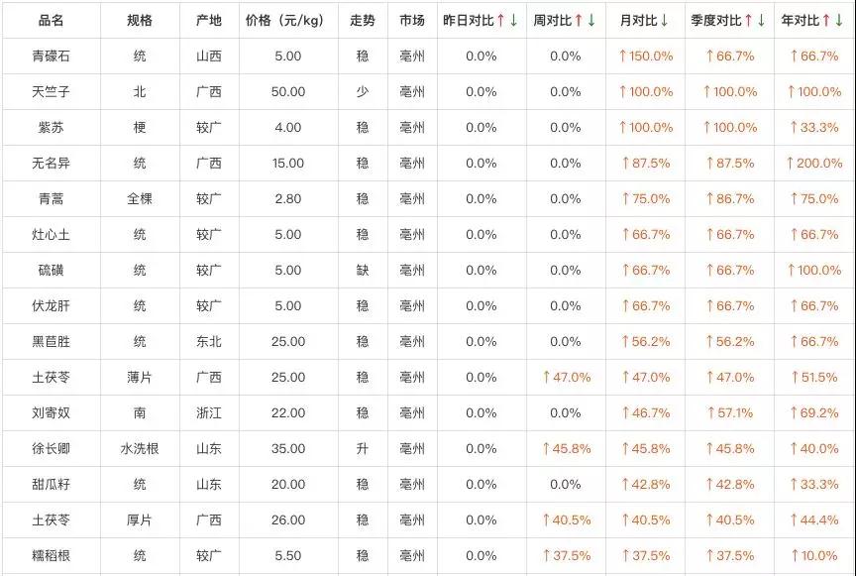Sort 周对比 ascending with red up arrow
The image size is (856, 576).
(x=579, y=21)
